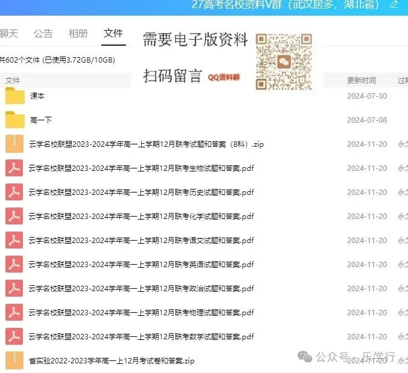This screenshot has width=408, height=373.
Task: Click date 2024-11-20 in 生物试题 row
Action: coord(367,168)
